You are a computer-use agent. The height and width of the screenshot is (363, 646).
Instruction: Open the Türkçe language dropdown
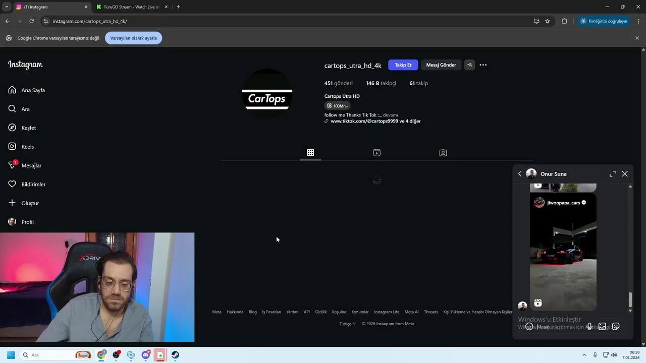[348, 324]
